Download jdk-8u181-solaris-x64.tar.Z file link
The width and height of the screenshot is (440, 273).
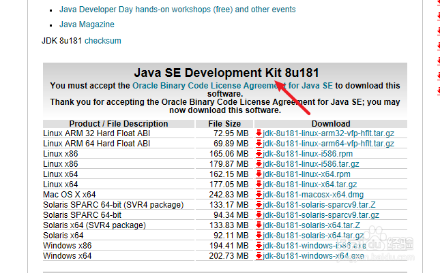[x=312, y=225]
